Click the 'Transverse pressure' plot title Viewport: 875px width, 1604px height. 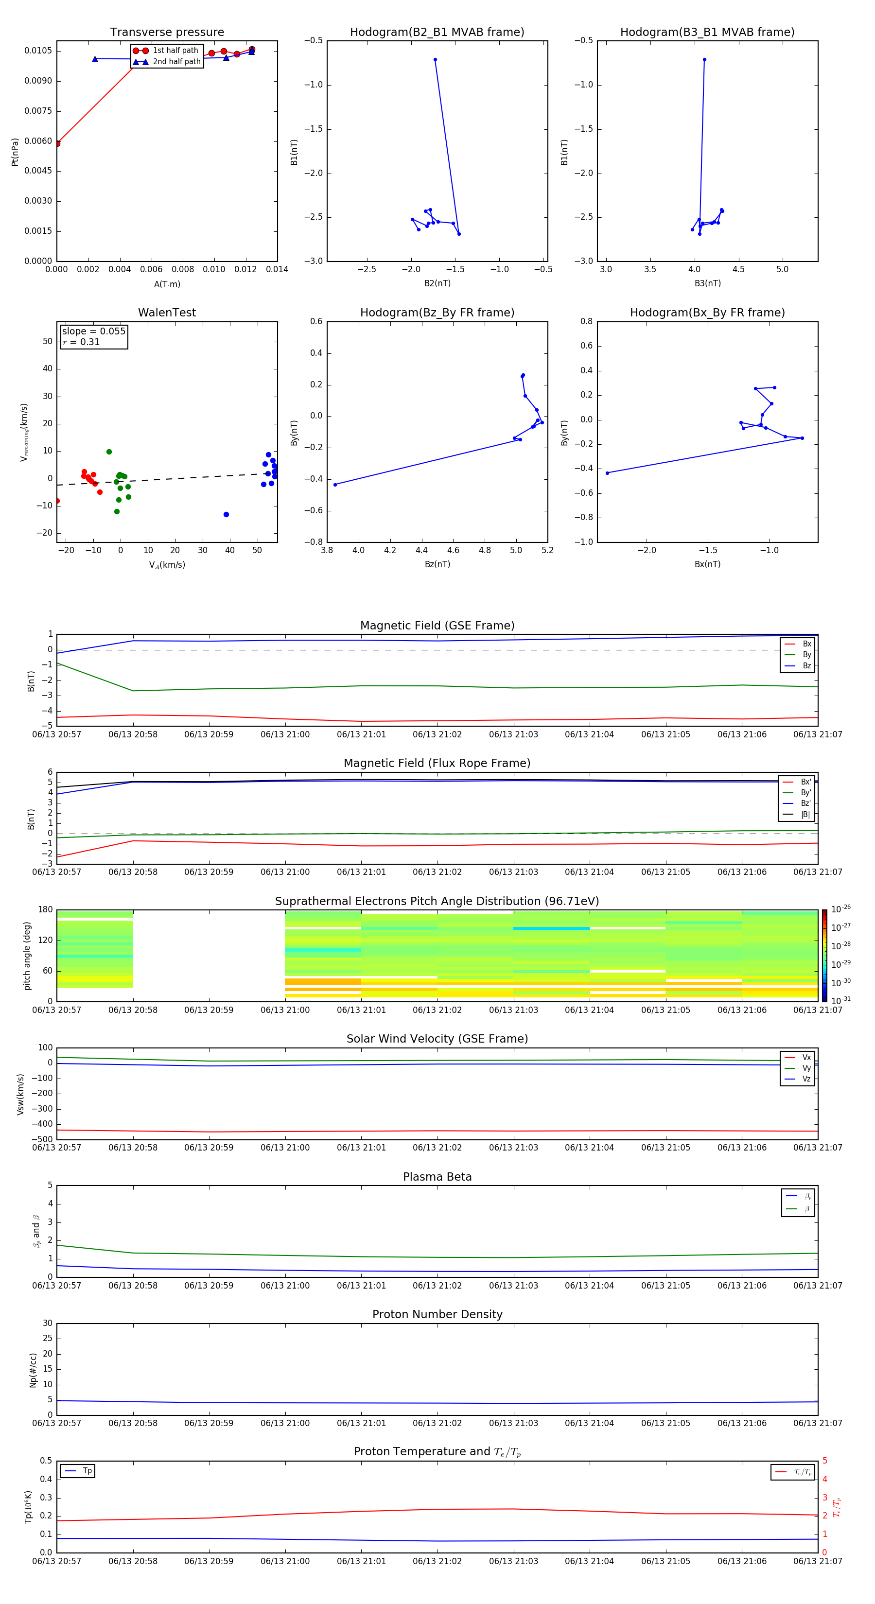coord(167,33)
